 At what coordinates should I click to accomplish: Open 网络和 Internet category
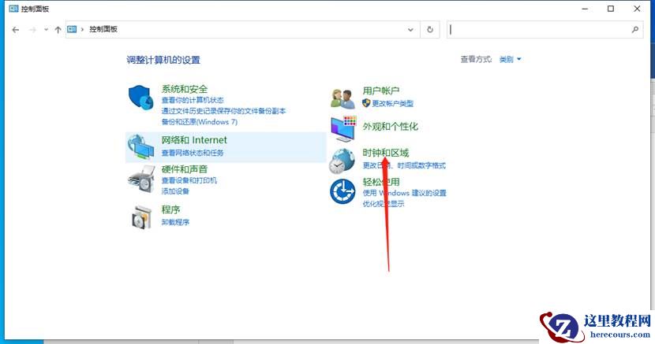point(194,140)
